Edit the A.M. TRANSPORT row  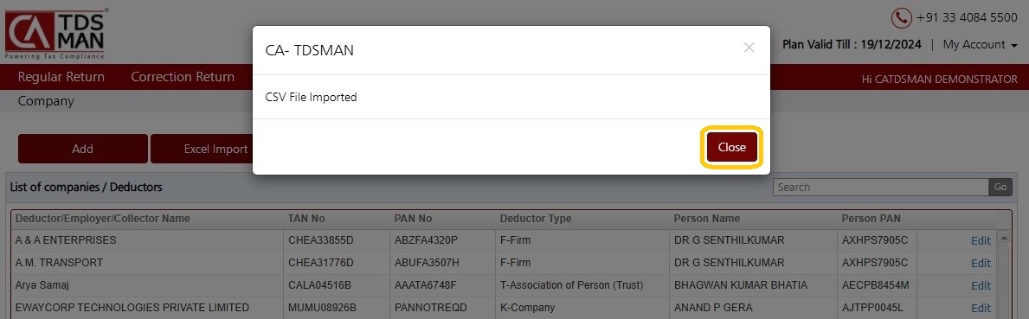point(981,263)
